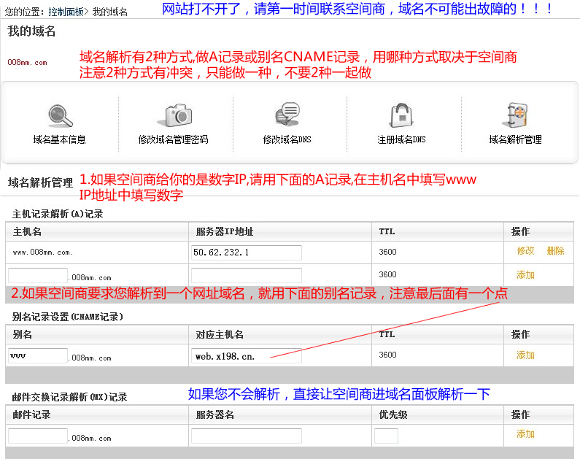
Task: Click the magnifier icon for 域名基本信息
Action: pos(60,115)
